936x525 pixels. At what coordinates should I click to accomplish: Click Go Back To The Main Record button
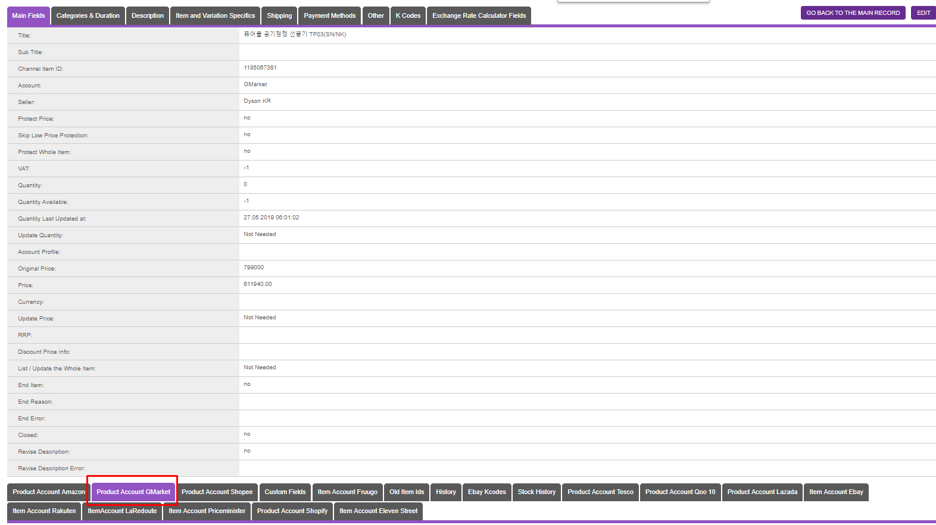coord(853,13)
